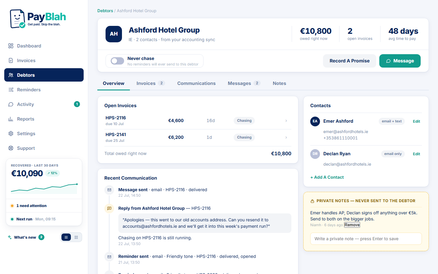438x274 pixels.
Task: Click the Invoices document icon
Action: tap(11, 61)
